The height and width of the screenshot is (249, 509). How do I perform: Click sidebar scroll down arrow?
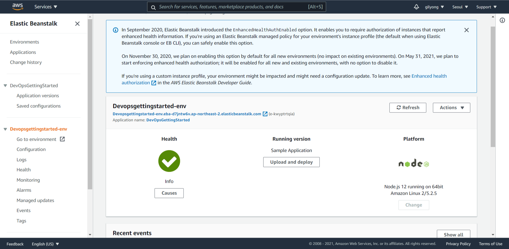(90, 235)
